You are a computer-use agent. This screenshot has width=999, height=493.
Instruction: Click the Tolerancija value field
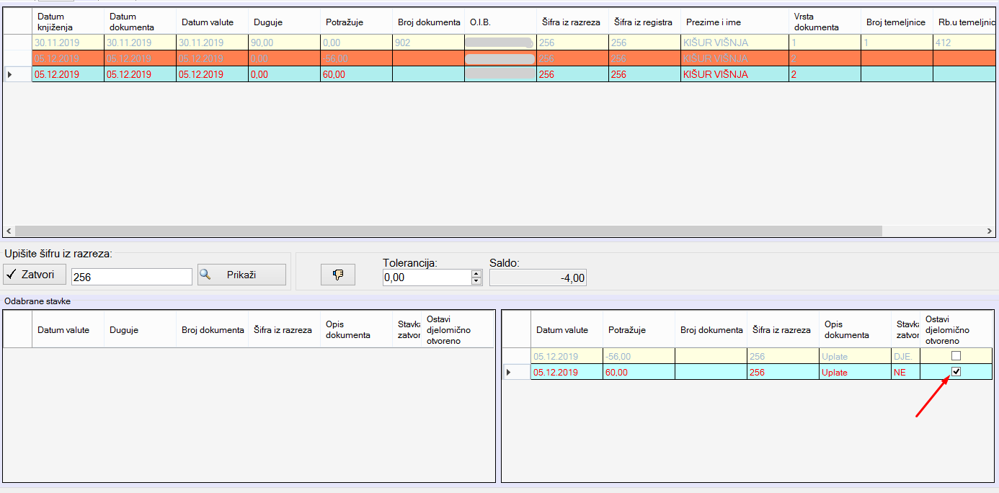coord(425,277)
